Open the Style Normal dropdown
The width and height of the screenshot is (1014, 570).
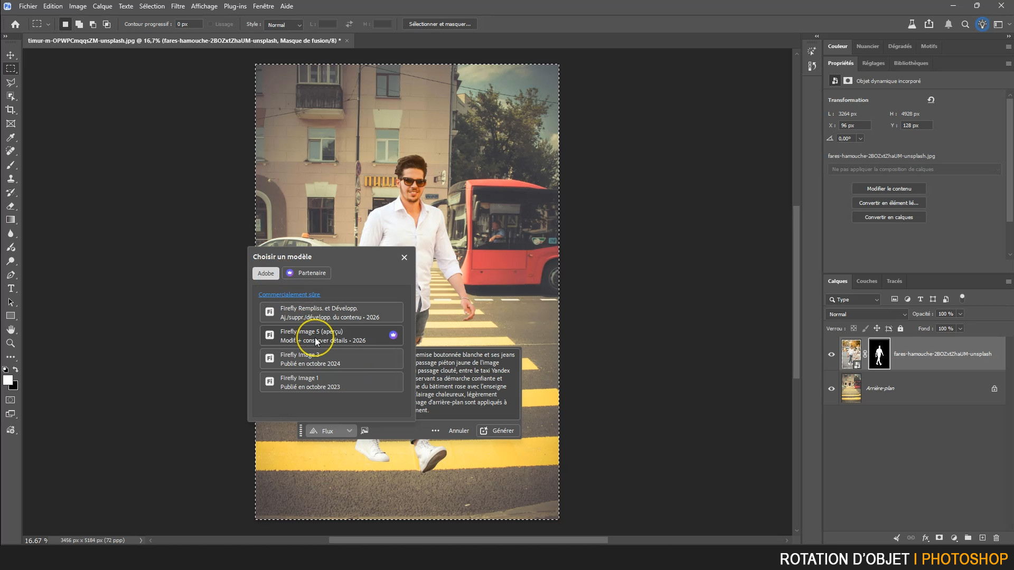click(x=284, y=25)
